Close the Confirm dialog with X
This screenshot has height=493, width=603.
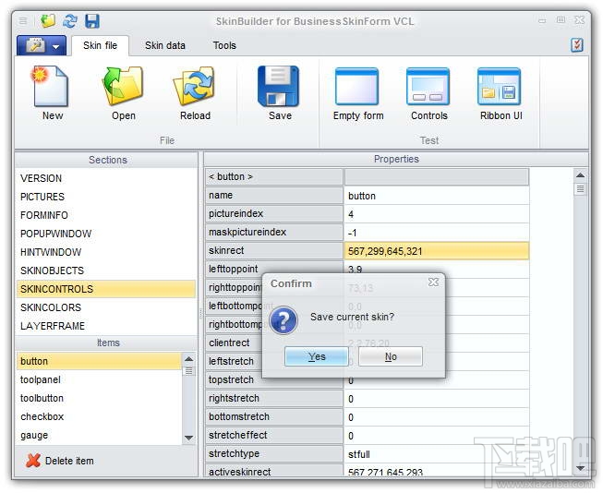pos(433,283)
